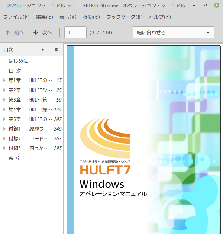Jump to 付録2 コード… page 267
Screen dimensions: 223x234
pos(32,138)
